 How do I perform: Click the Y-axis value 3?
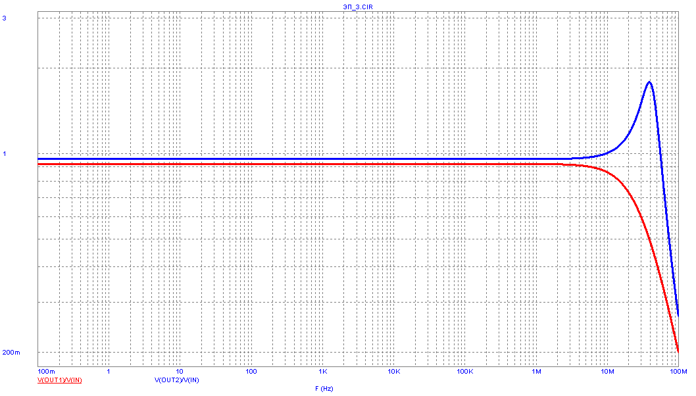[x=5, y=18]
